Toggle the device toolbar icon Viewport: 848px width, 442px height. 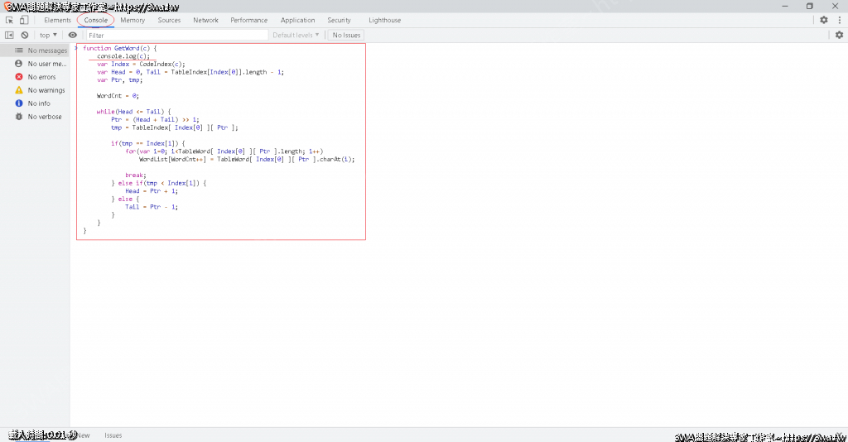24,20
